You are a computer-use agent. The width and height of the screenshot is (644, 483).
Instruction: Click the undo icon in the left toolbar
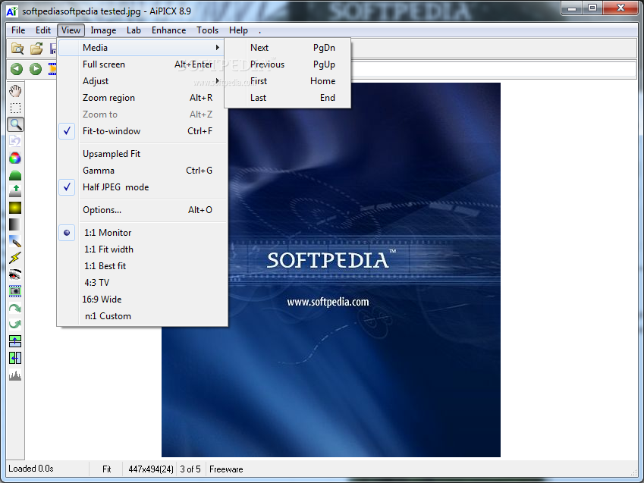click(15, 141)
